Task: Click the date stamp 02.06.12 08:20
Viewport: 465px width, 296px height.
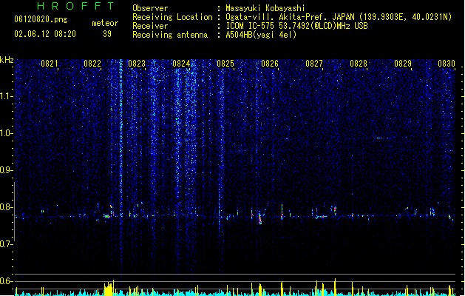Action: coord(45,34)
